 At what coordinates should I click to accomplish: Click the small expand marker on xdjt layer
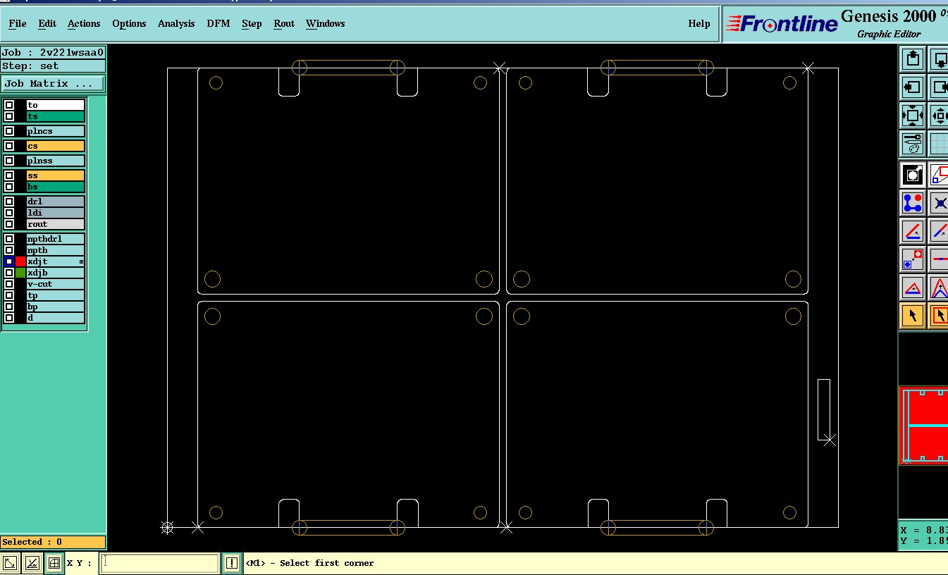tap(81, 261)
